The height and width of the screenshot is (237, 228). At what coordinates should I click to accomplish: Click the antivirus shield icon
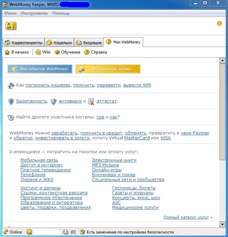click(x=54, y=101)
